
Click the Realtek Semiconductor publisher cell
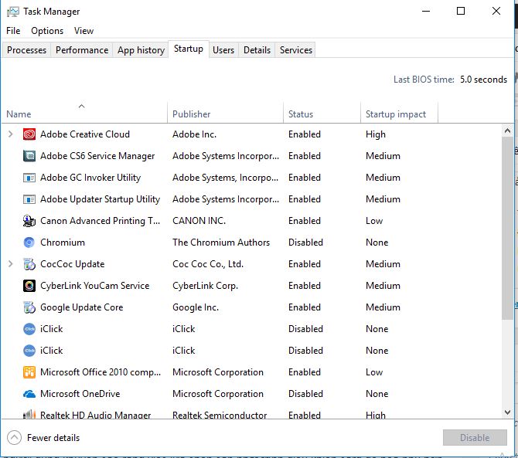(220, 415)
